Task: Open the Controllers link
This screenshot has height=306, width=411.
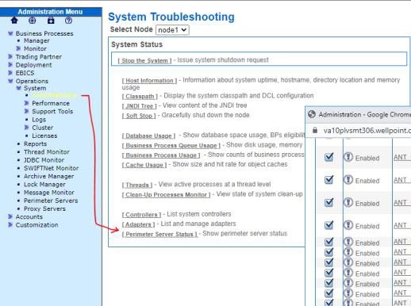Action: (141, 215)
